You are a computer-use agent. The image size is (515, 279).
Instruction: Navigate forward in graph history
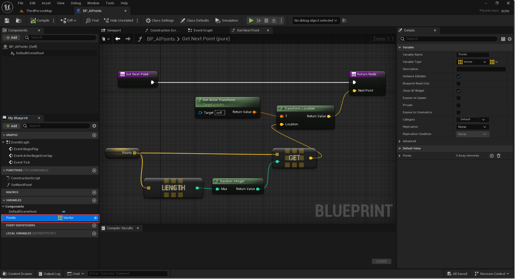coord(128,39)
